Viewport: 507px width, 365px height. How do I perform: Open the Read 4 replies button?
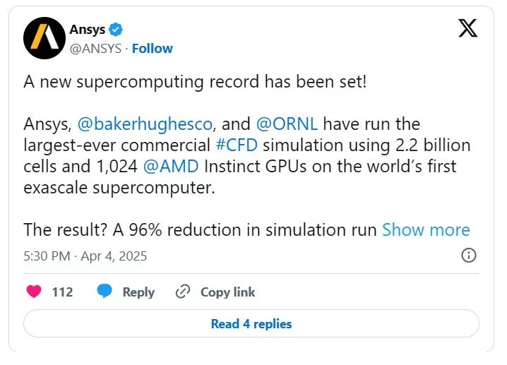(x=251, y=324)
